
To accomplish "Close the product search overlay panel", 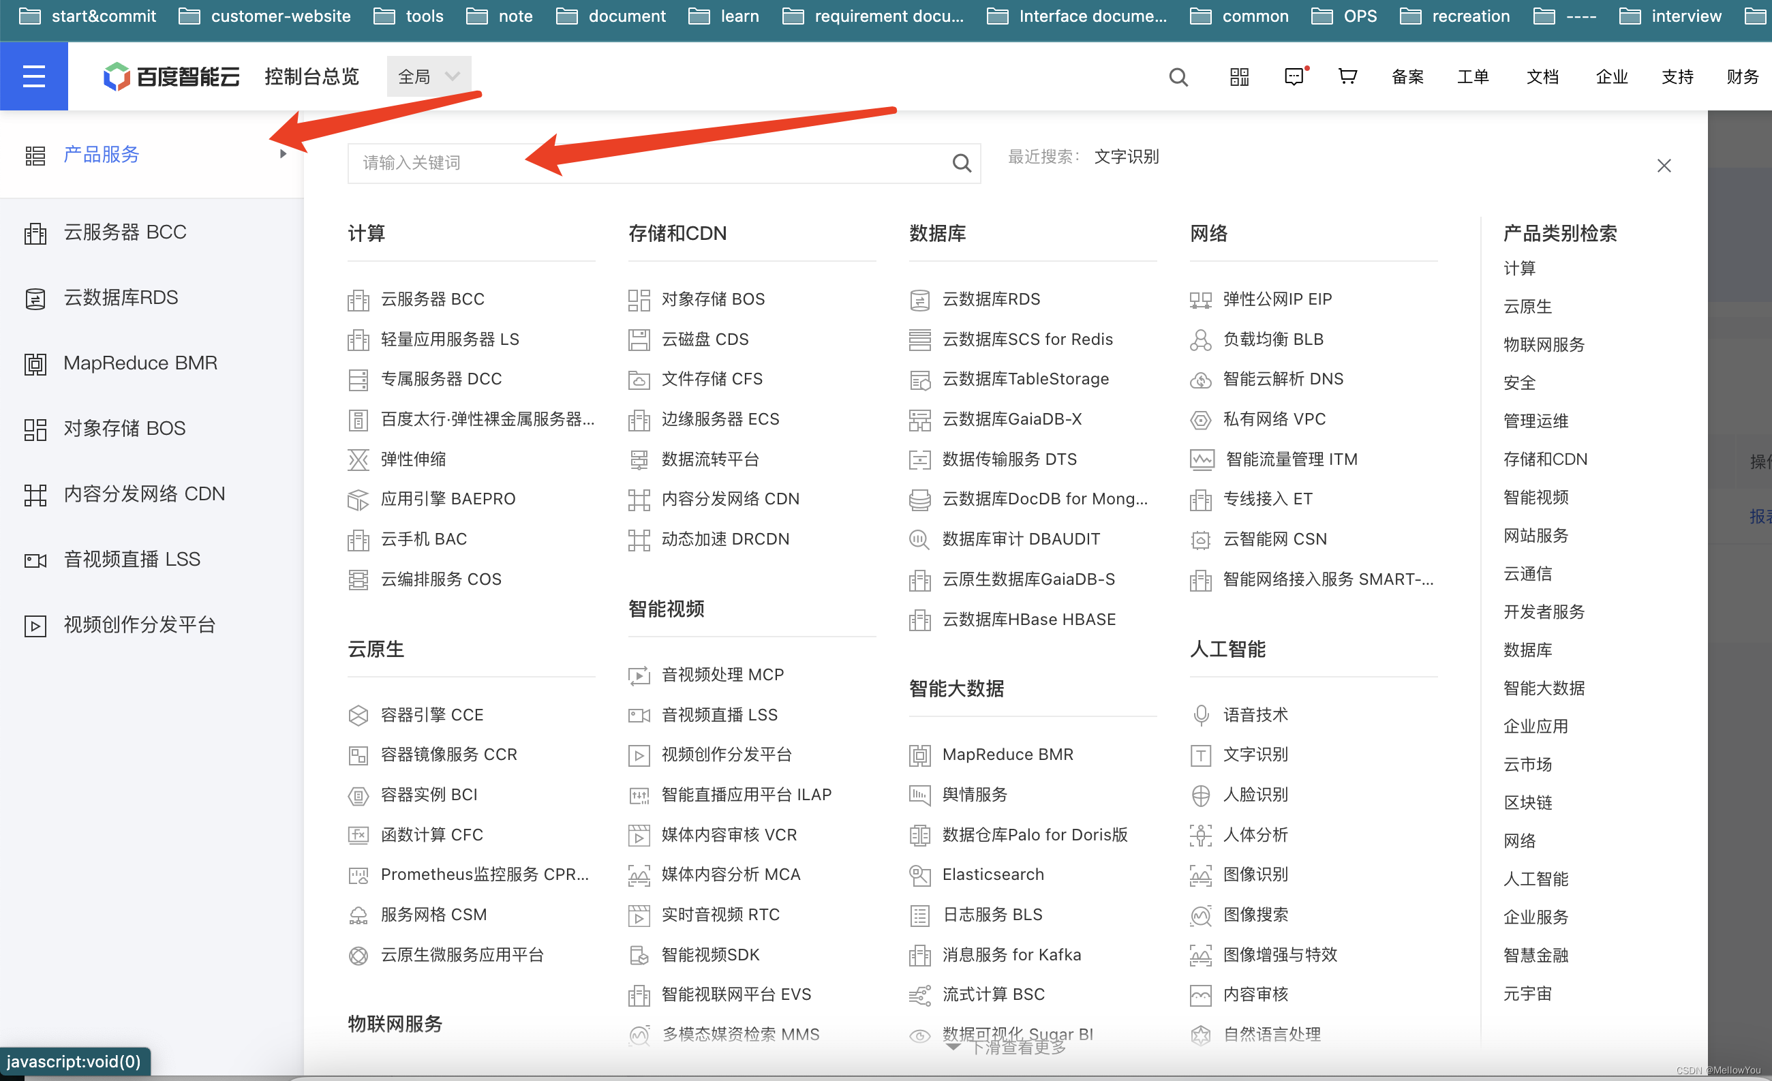I will pyautogui.click(x=1664, y=164).
